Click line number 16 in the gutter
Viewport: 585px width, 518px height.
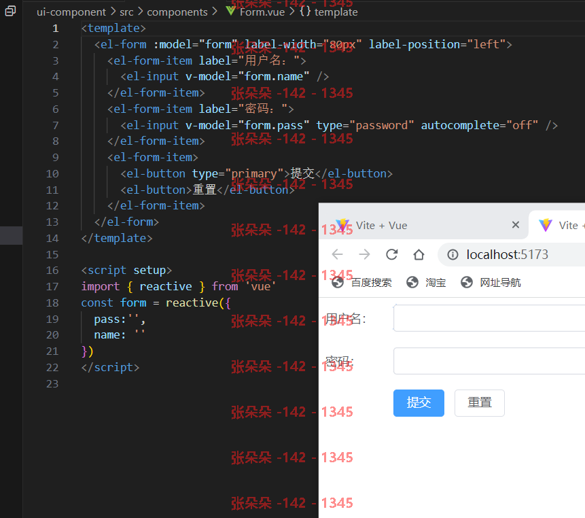pyautogui.click(x=52, y=270)
